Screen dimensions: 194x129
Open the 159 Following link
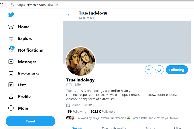76,111
